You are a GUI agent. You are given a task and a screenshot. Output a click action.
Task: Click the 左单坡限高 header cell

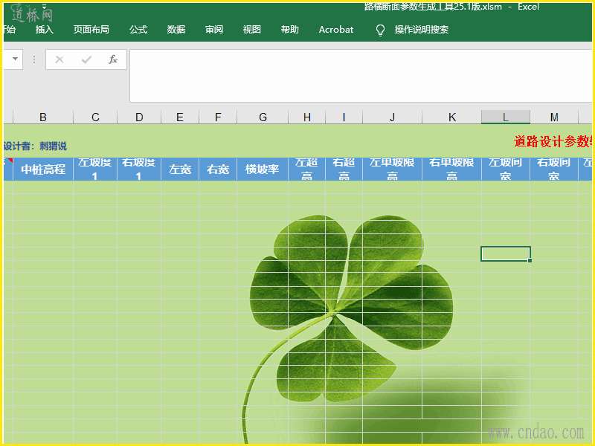[393, 169]
